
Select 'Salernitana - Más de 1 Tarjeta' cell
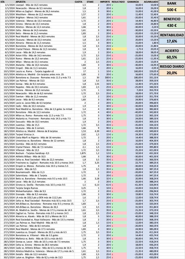tap(45, 175)
